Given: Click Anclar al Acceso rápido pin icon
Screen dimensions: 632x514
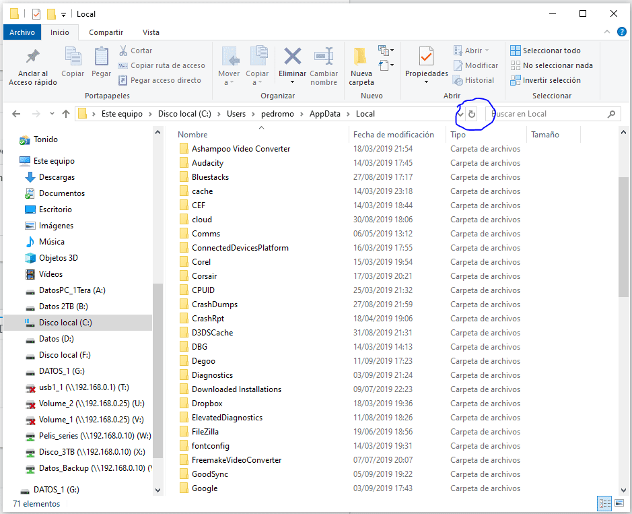Looking at the screenshot, I should (33, 57).
